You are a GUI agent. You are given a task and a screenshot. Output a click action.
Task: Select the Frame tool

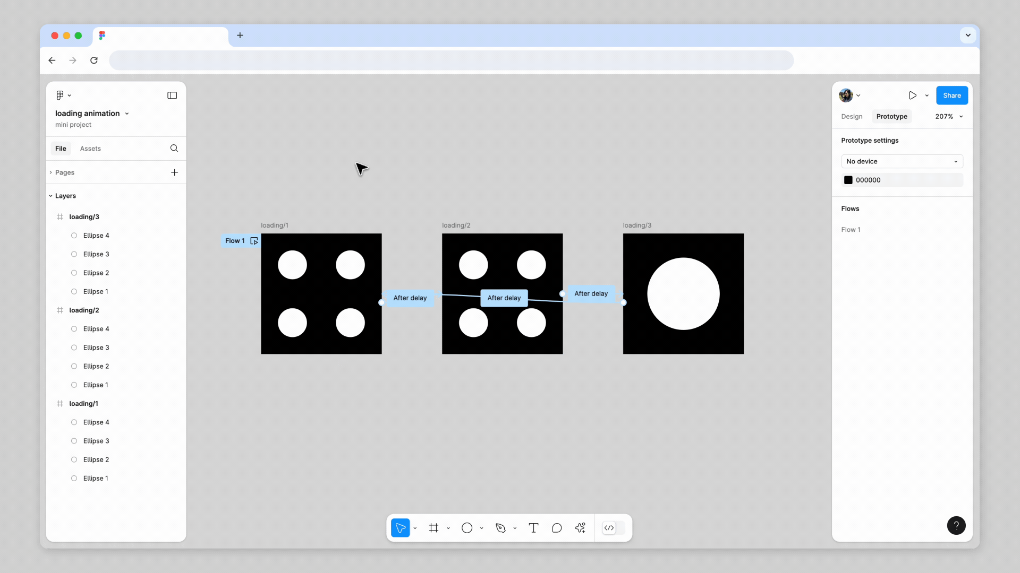coord(434,528)
